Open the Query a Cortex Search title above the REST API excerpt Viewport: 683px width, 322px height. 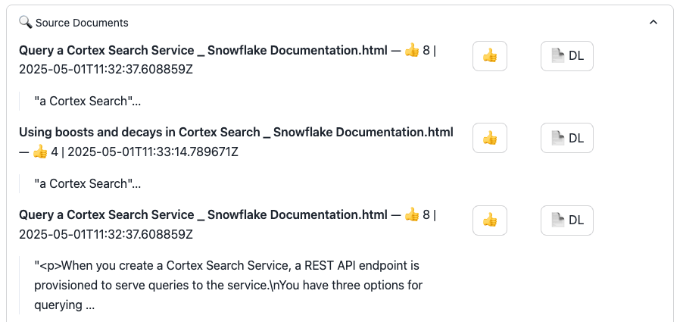pyautogui.click(x=203, y=215)
